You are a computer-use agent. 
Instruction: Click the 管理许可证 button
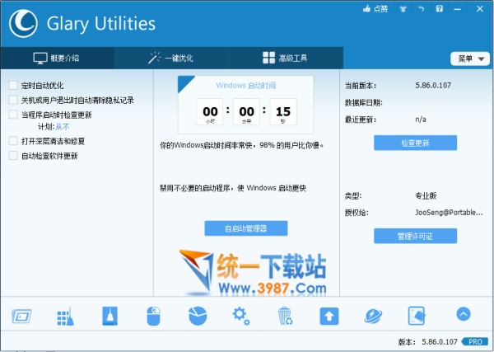click(415, 236)
